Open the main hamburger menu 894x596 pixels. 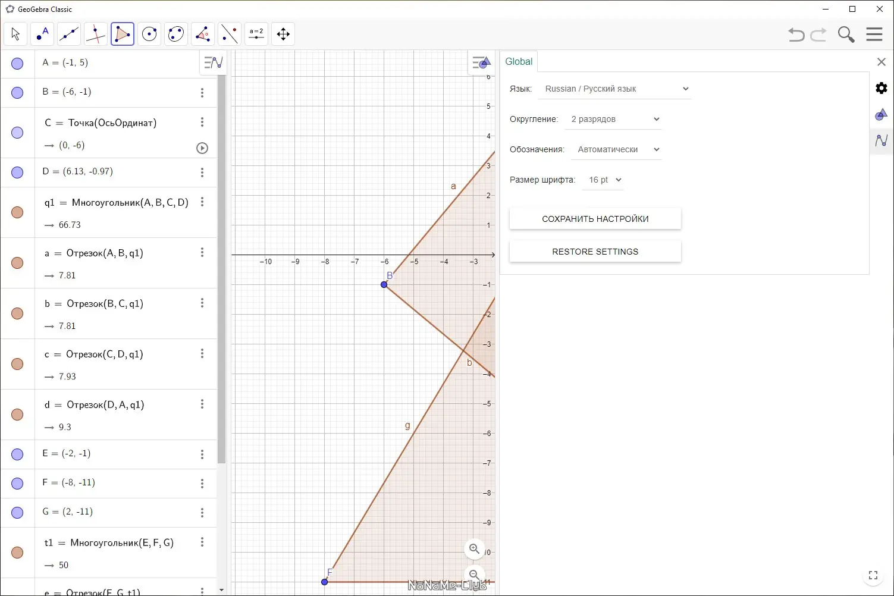[x=874, y=34]
